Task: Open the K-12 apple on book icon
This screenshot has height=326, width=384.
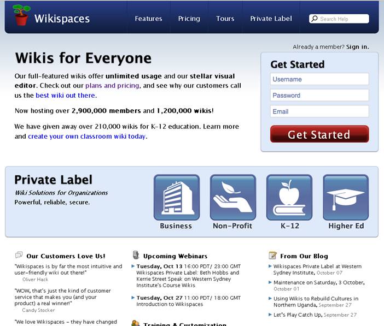Action: 289,197
